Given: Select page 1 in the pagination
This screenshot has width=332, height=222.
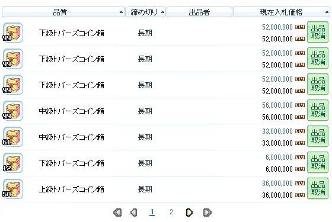Looking at the screenshot, I should tap(152, 212).
